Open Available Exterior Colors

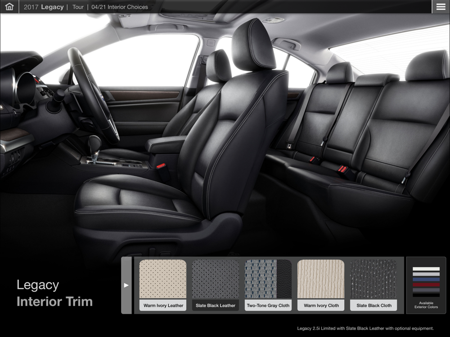pyautogui.click(x=426, y=285)
